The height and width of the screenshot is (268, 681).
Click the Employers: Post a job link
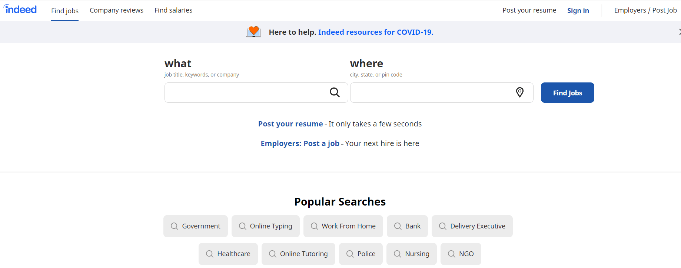click(x=300, y=143)
